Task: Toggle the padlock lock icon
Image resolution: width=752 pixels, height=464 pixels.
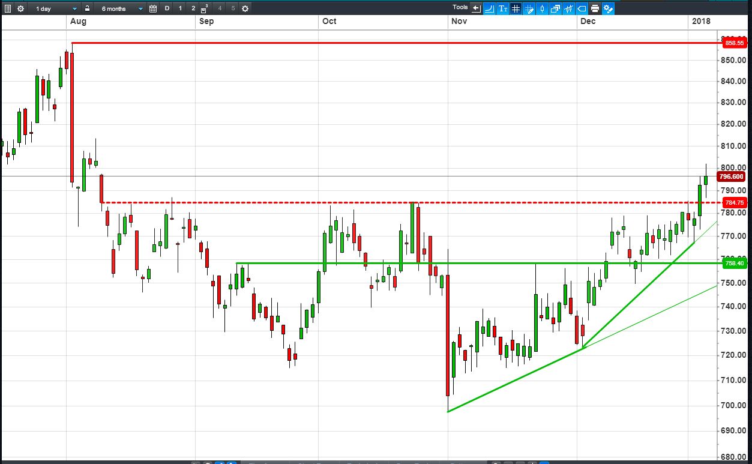Action: (88, 8)
